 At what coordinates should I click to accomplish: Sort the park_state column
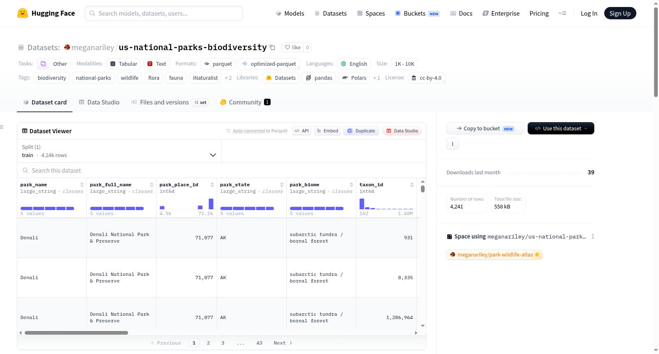click(282, 185)
